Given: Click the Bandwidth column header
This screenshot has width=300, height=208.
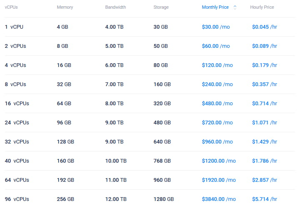Looking at the screenshot, I should click(115, 7).
